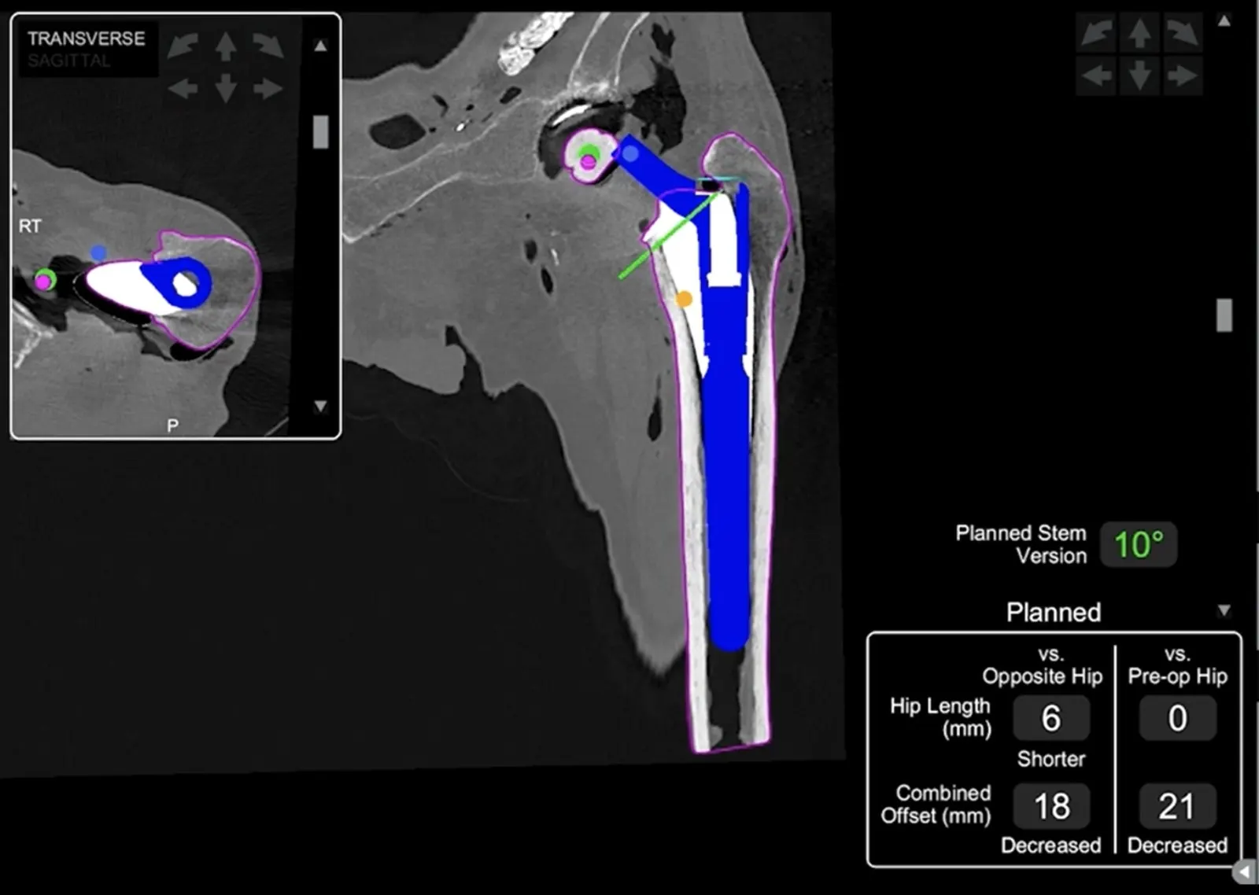Image resolution: width=1259 pixels, height=895 pixels.
Task: Click the up arrow in the transverse inset
Action: (x=226, y=46)
